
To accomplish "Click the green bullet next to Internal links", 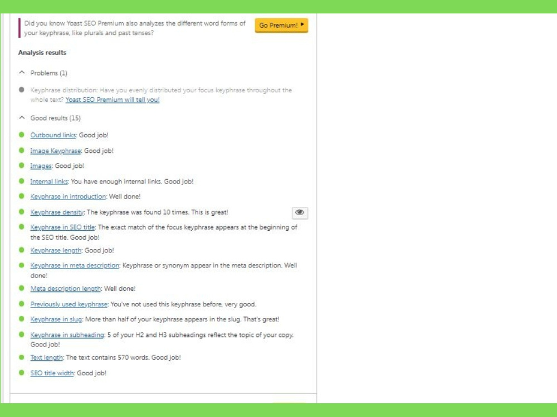I will coord(22,181).
